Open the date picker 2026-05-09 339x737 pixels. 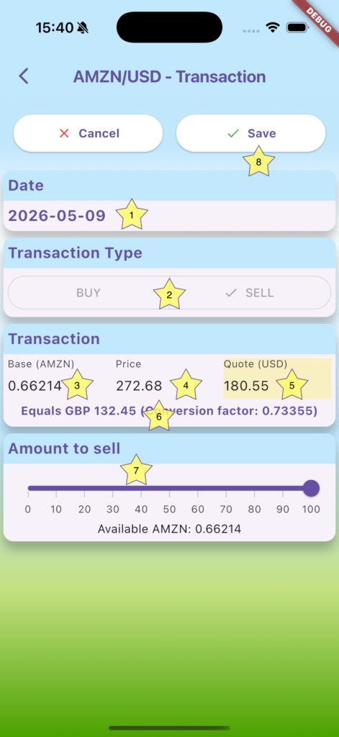(x=57, y=216)
